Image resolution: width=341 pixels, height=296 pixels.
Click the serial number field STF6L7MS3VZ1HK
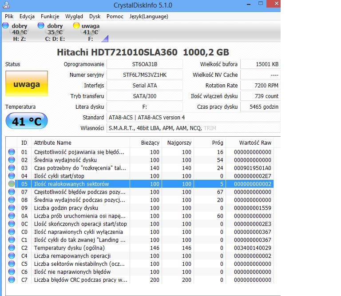click(x=145, y=75)
